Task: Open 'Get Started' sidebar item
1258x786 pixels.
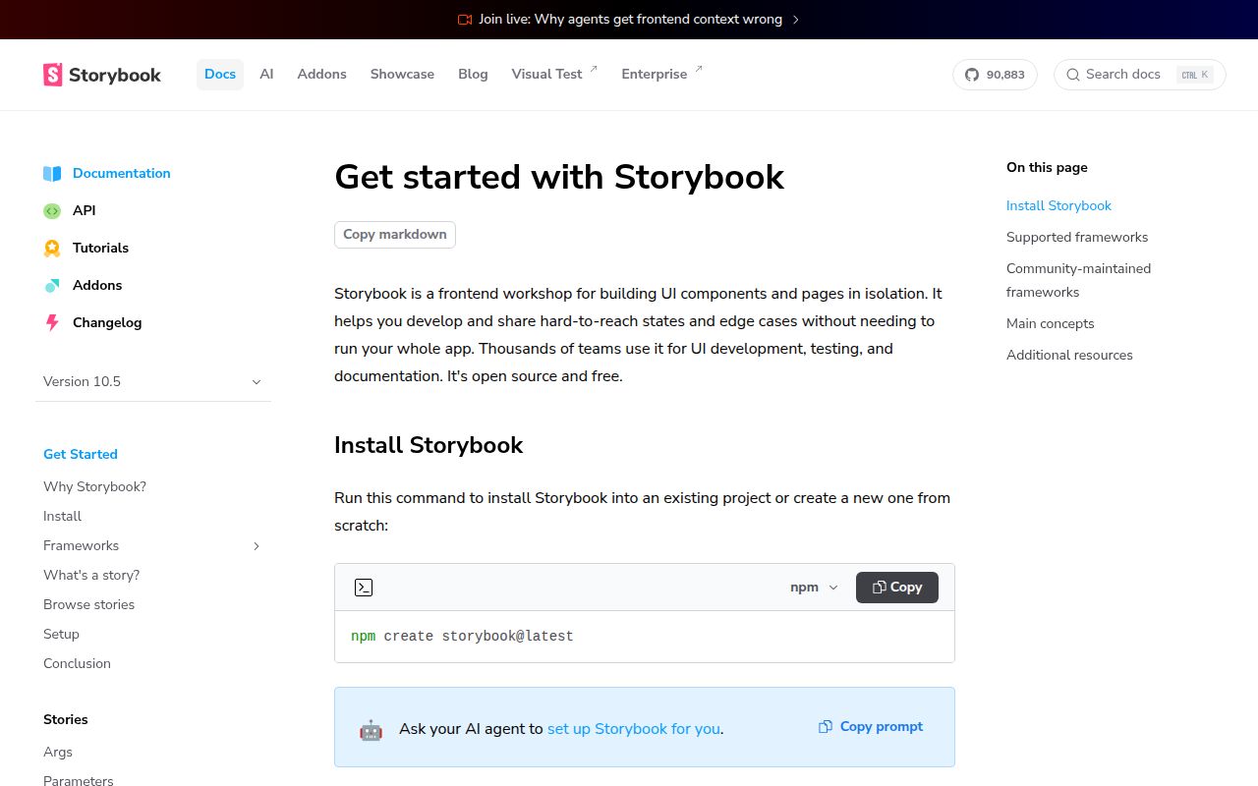Action: coord(81,454)
